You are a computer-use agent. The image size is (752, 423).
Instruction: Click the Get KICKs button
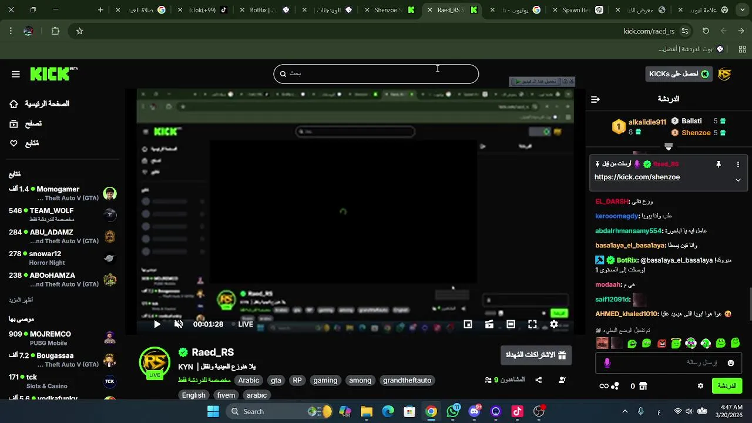(679, 74)
